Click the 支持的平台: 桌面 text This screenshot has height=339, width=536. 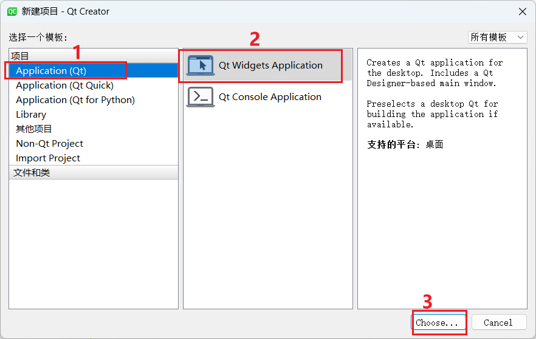tap(405, 144)
